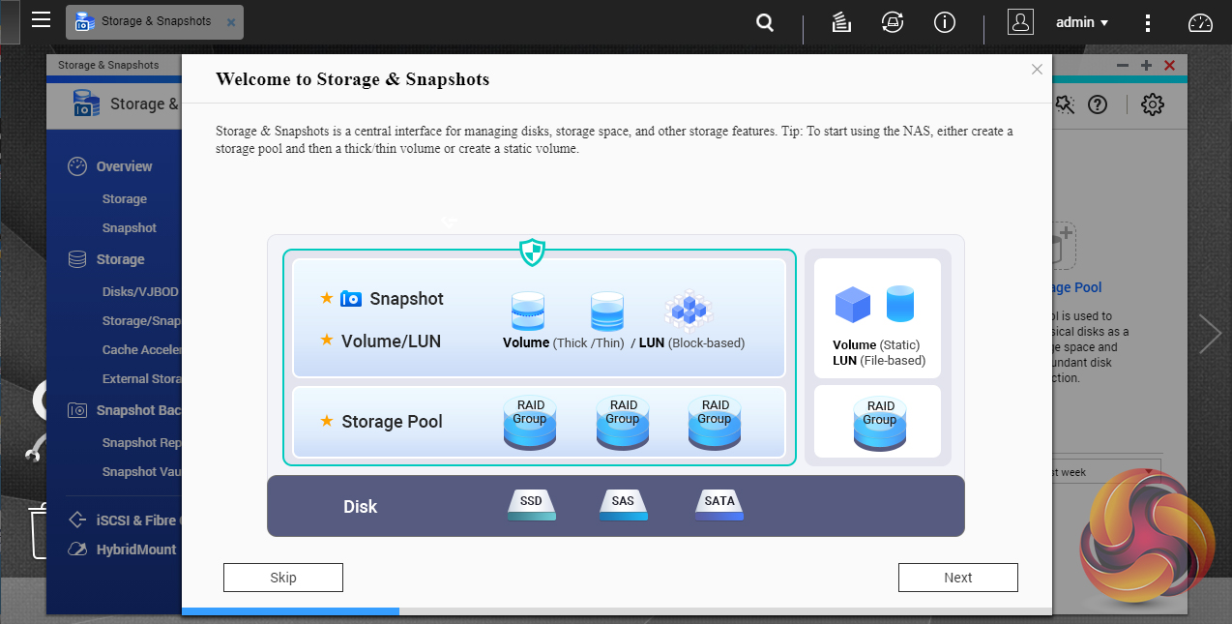Click the 'Volume/LUN' label in diagram

(391, 341)
